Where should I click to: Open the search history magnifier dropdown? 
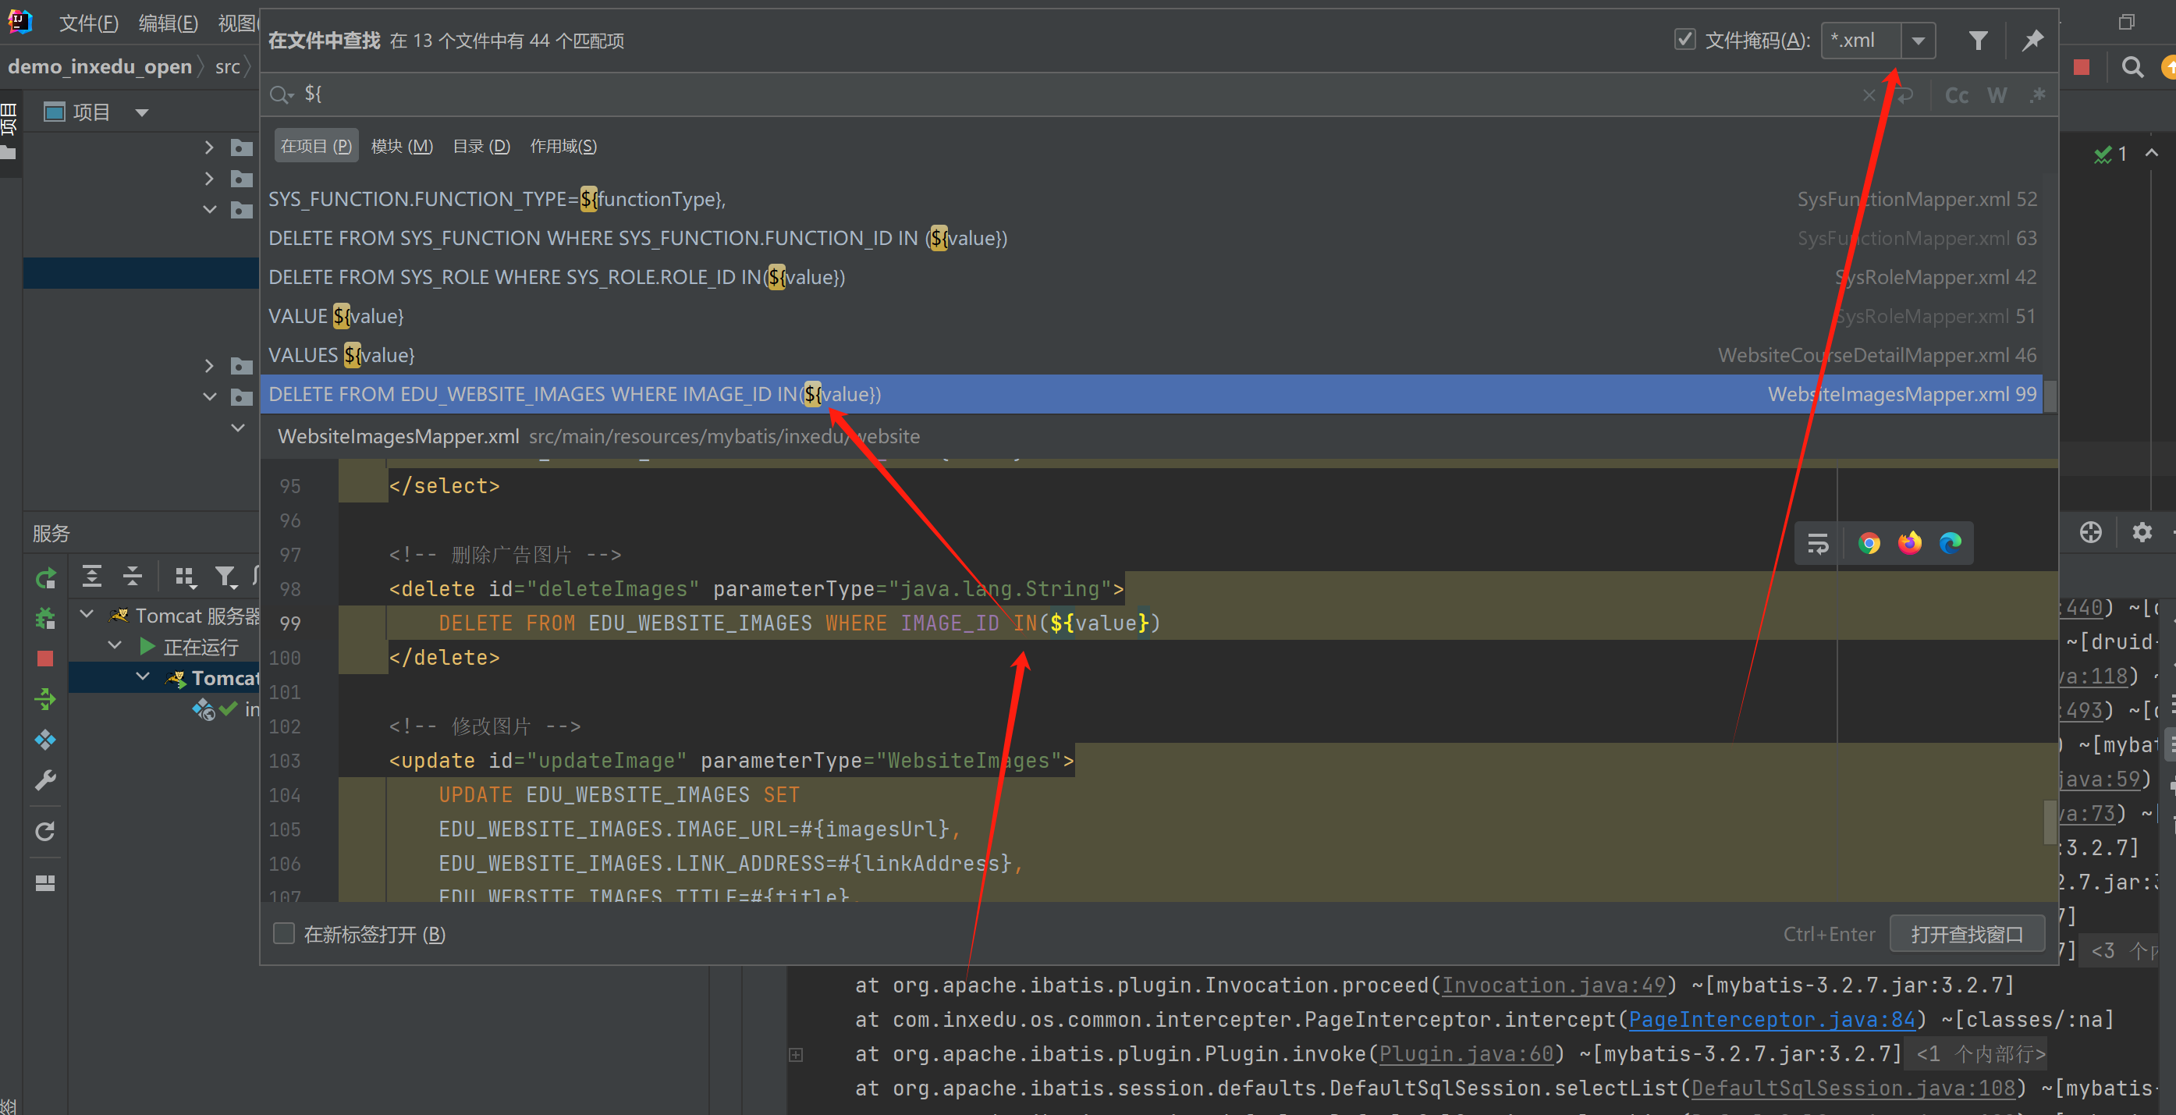point(282,94)
